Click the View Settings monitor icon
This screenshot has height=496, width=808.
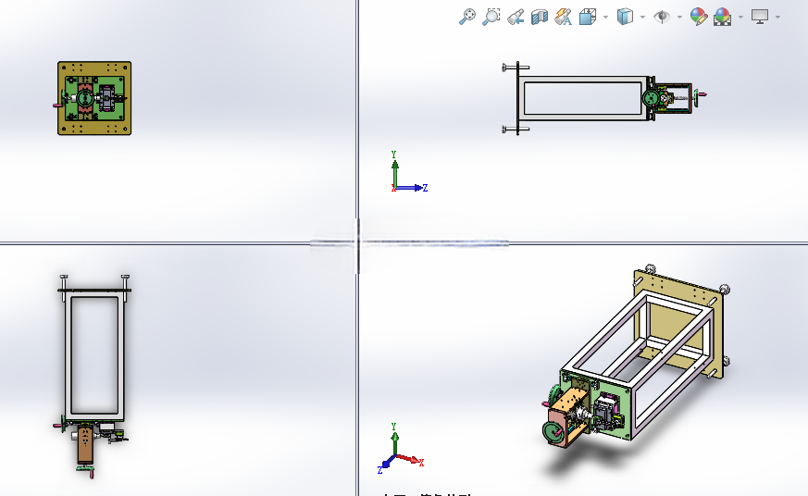(760, 17)
